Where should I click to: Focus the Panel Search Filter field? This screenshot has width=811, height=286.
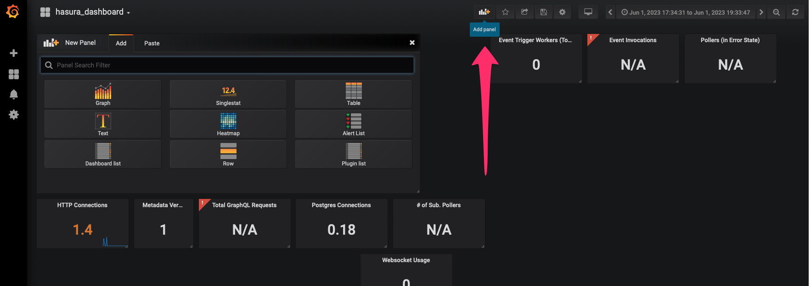227,65
